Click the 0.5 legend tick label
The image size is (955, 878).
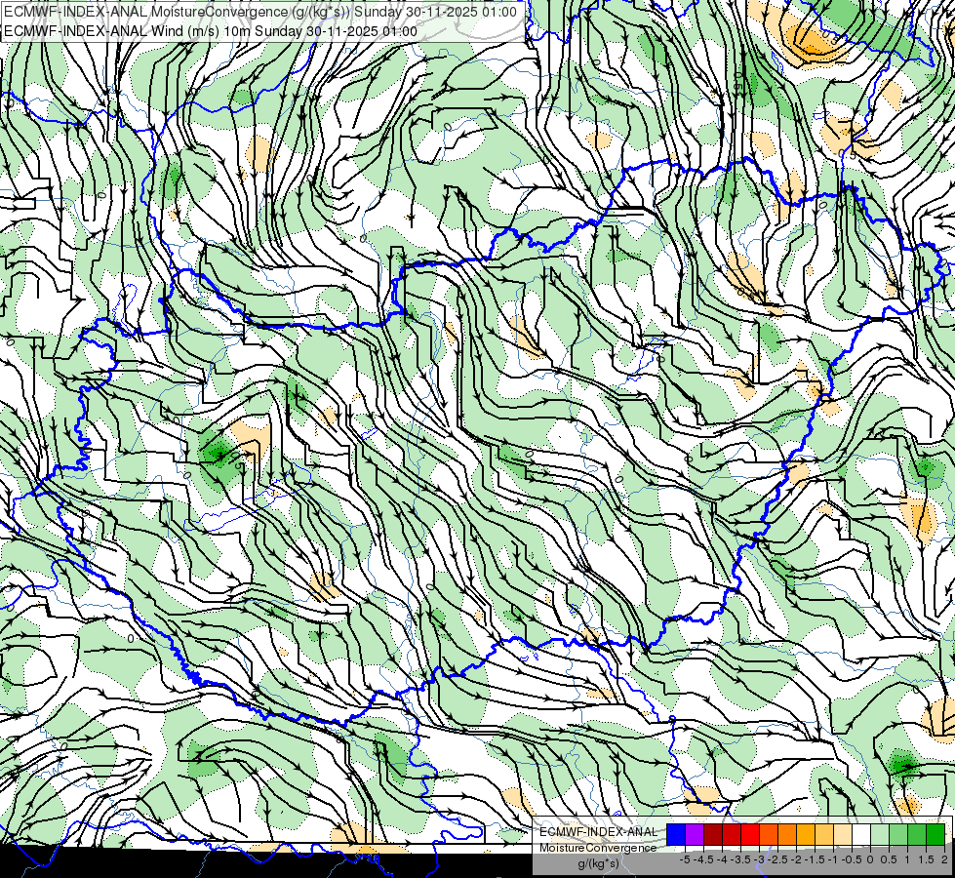(x=889, y=859)
